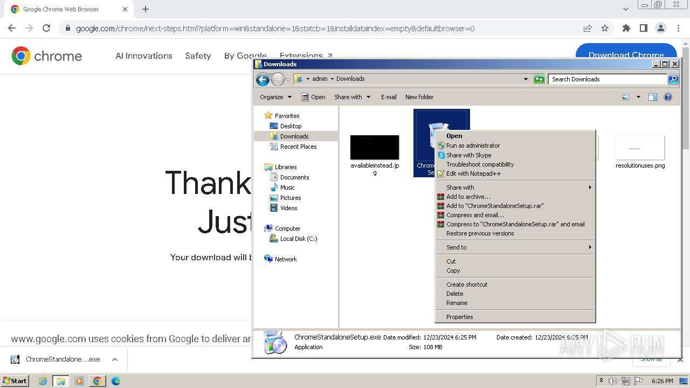
Task: Click the Open button in Explorer toolbar
Action: (313, 97)
